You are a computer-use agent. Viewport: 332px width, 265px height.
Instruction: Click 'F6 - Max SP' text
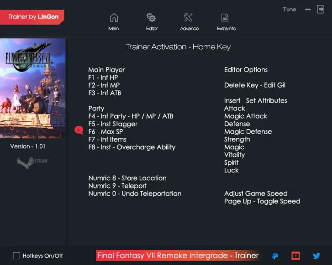click(106, 131)
